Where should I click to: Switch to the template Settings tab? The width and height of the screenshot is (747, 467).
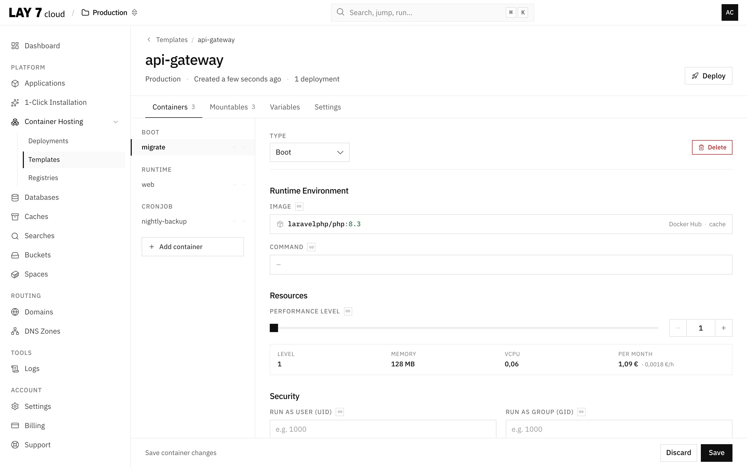pyautogui.click(x=328, y=107)
